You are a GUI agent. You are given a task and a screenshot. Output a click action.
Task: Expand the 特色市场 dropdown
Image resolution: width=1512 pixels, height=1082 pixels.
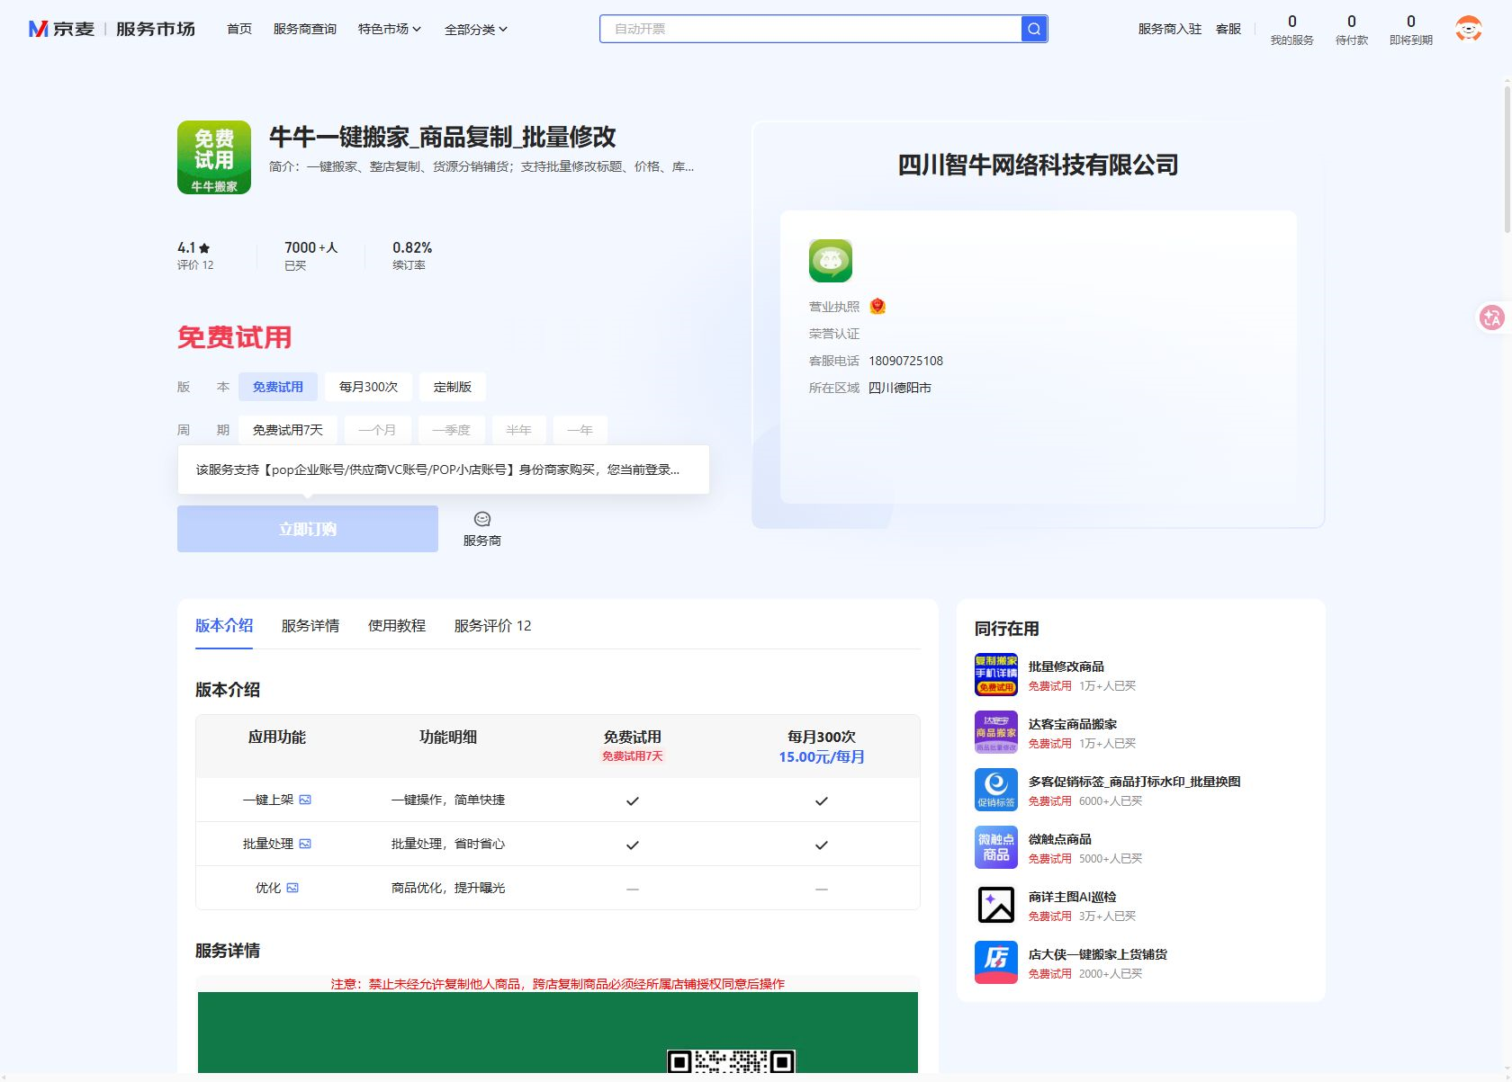(390, 29)
